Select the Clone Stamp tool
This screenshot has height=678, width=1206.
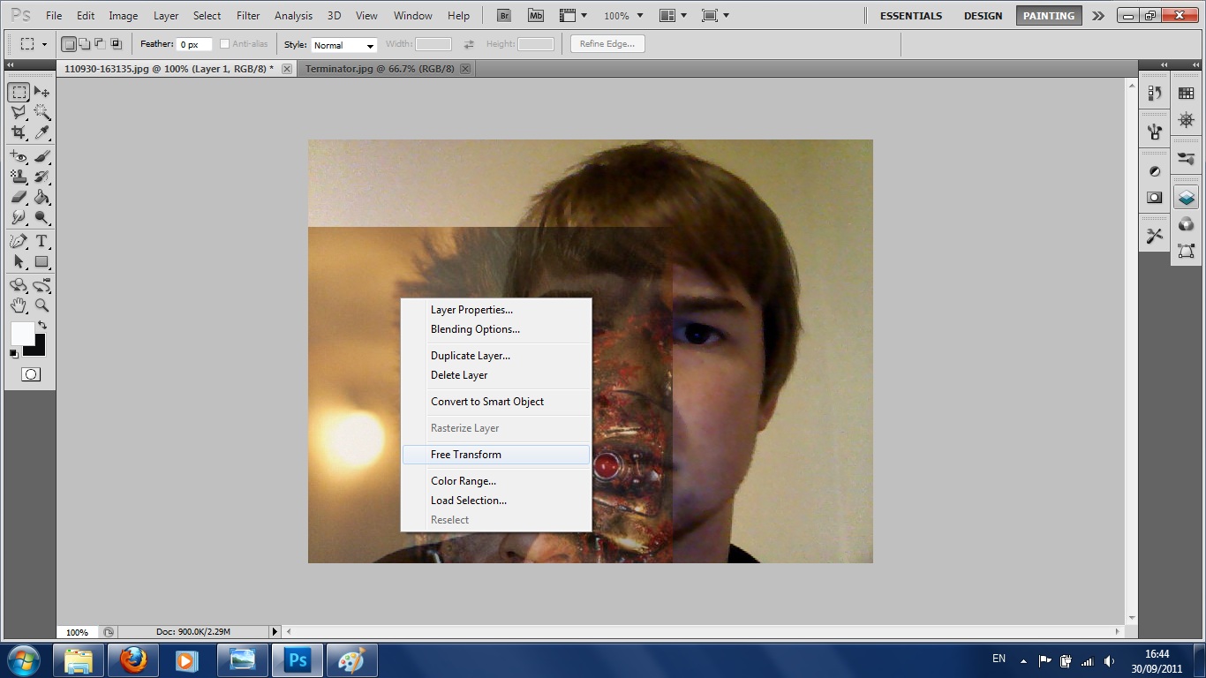point(19,177)
